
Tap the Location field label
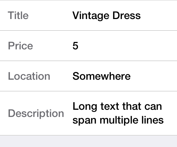29,76
